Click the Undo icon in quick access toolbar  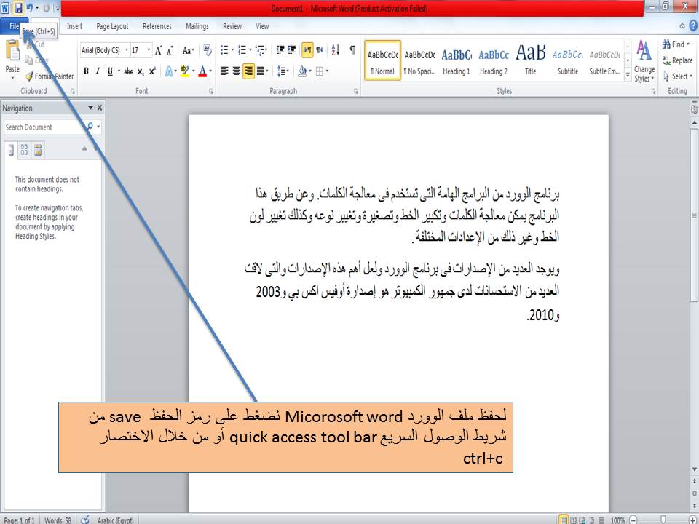(30, 7)
